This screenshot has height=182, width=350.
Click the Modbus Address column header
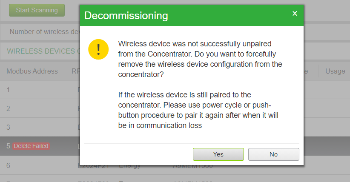[32, 71]
